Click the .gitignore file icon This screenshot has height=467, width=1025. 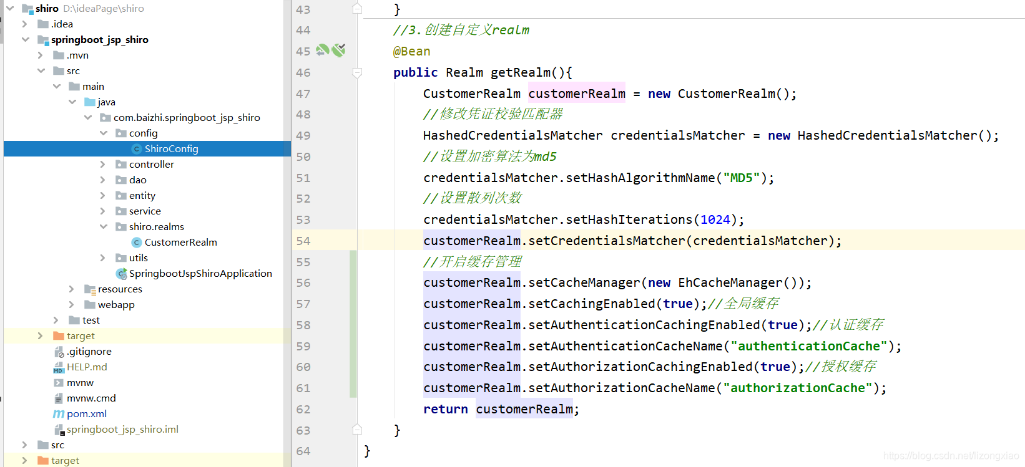(59, 352)
